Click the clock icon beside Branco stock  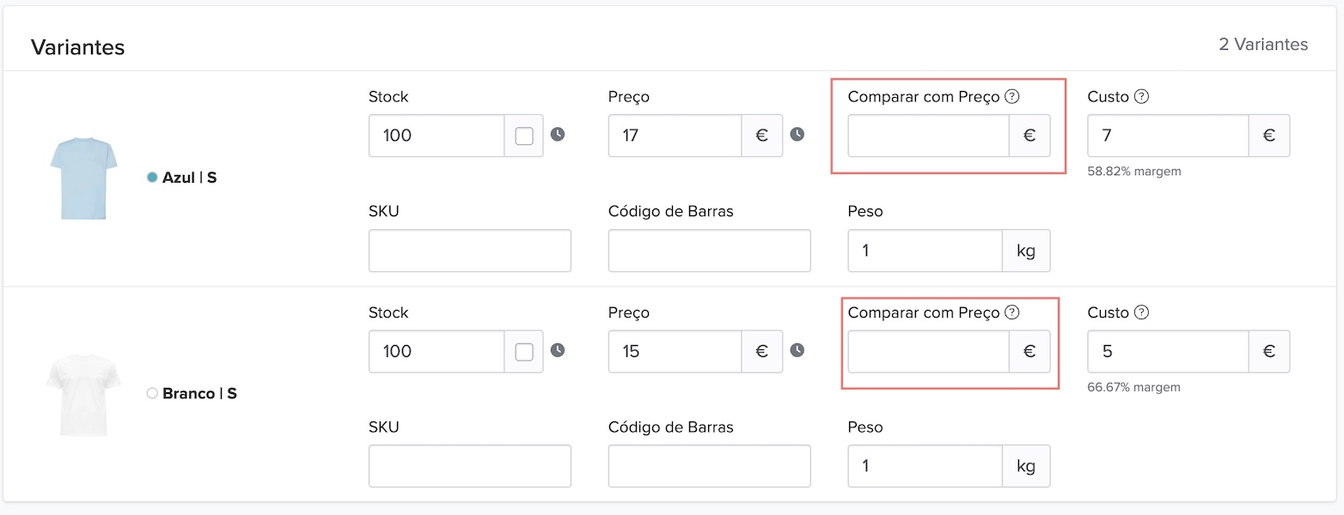click(558, 350)
